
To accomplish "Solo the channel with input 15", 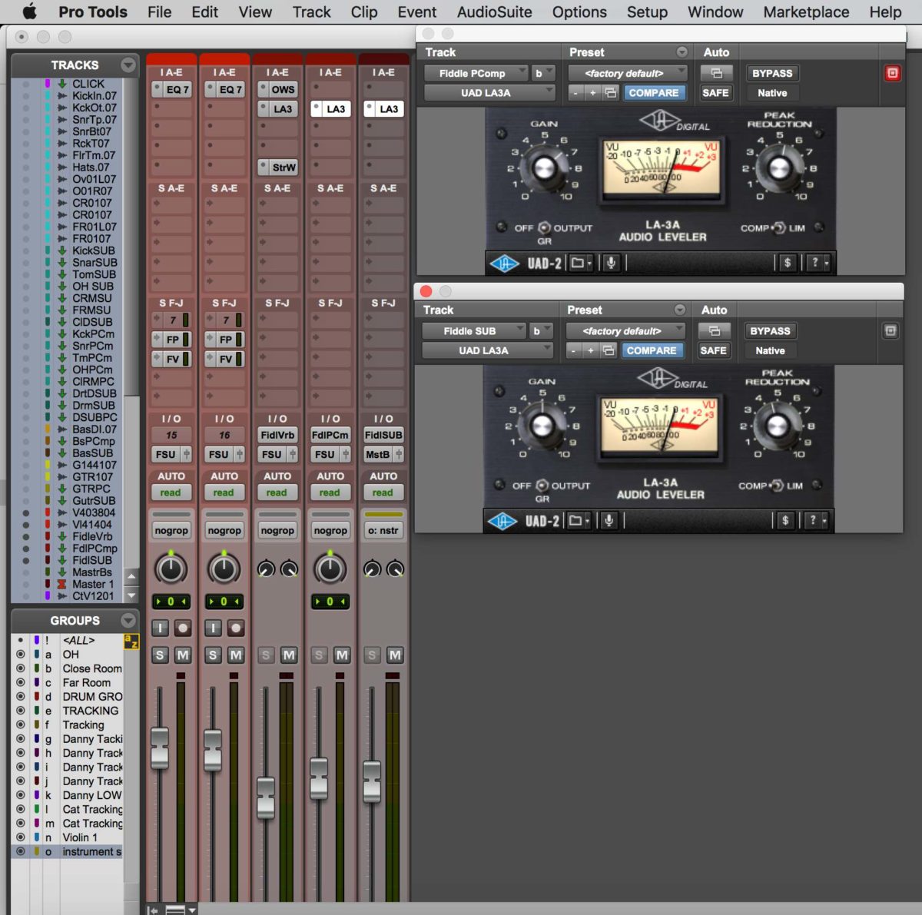I will coord(160,655).
